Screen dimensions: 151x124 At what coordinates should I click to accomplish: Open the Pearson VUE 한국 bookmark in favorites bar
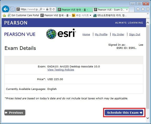tap(55, 15)
